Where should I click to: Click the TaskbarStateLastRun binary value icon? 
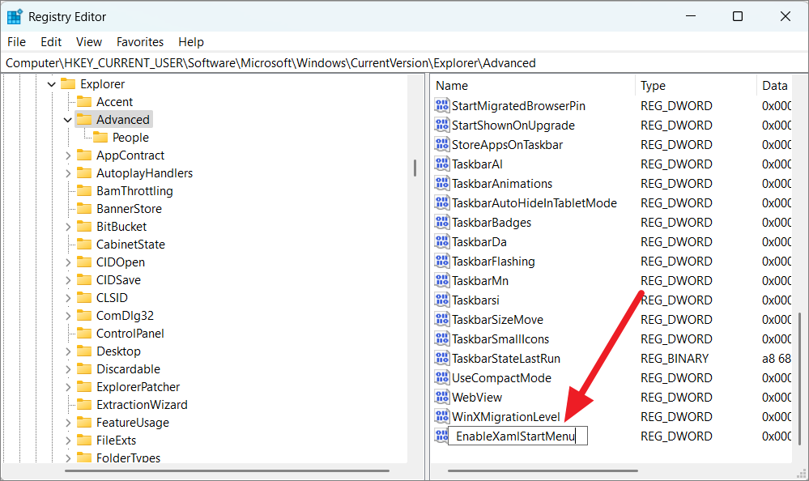pos(441,358)
